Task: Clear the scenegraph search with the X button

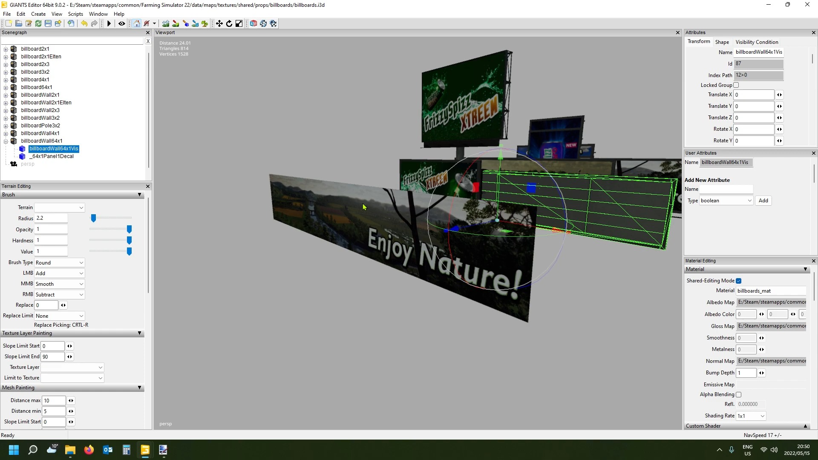Action: 148,41
